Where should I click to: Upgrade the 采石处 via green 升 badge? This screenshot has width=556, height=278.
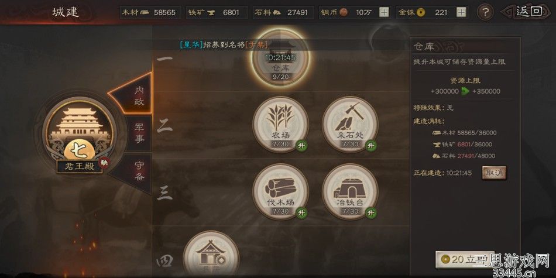click(371, 145)
